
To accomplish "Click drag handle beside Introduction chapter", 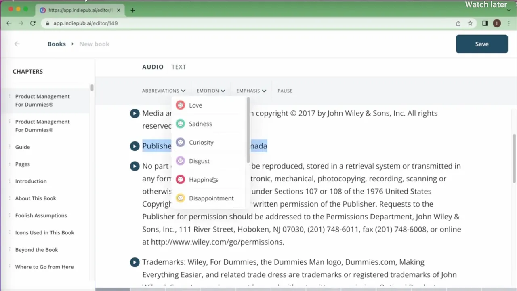I will [10, 181].
